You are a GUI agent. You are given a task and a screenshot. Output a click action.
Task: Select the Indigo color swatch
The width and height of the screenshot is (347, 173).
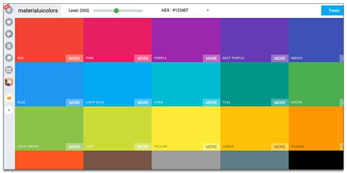pyautogui.click(x=316, y=40)
